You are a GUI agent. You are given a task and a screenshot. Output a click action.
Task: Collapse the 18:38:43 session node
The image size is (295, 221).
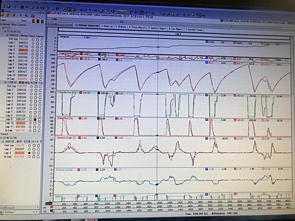(7, 35)
